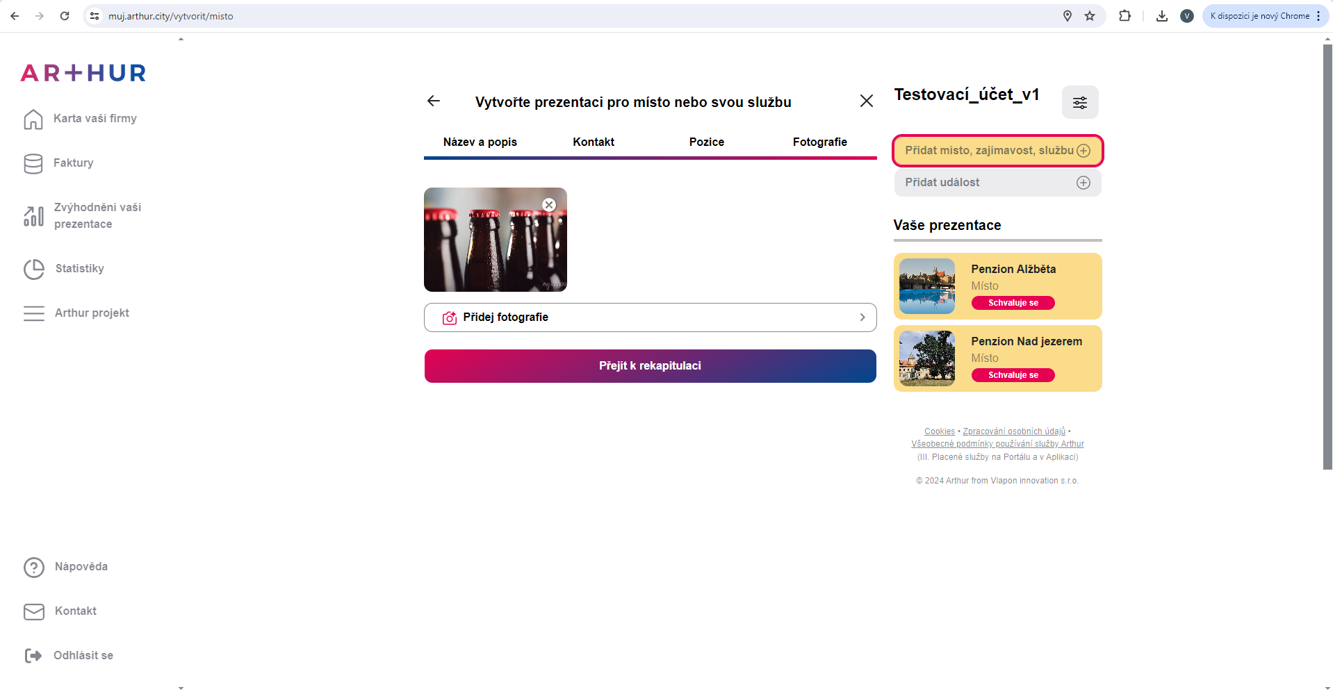Screen dimensions: 1333x694
Task: Click the browser page vertical scrollbar
Action: click(1327, 257)
